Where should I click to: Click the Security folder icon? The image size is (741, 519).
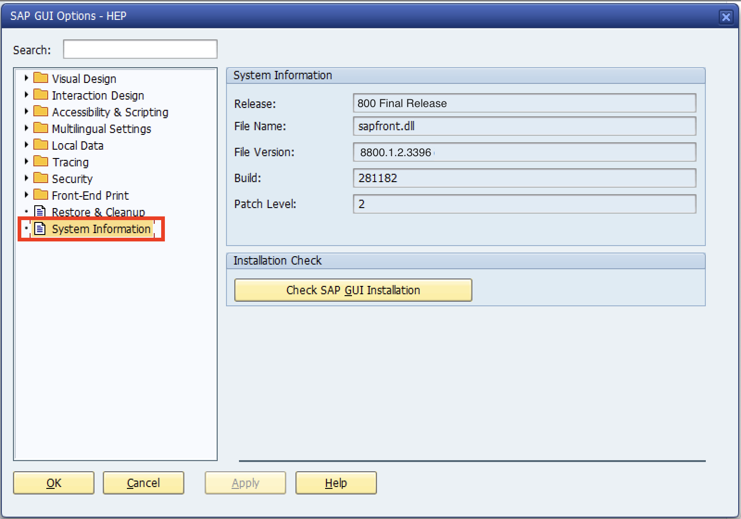coord(41,178)
